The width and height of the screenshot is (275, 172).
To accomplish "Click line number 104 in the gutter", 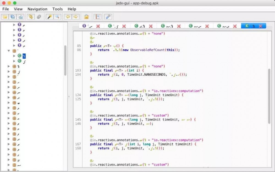I will coord(78,75).
